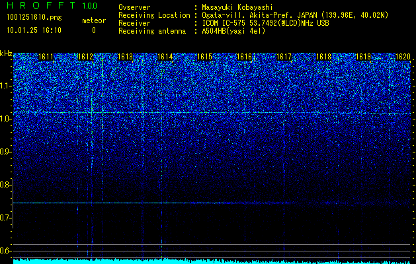The image size is (416, 264).
Task: Click the Receiving Location label
Action: coord(154,15)
